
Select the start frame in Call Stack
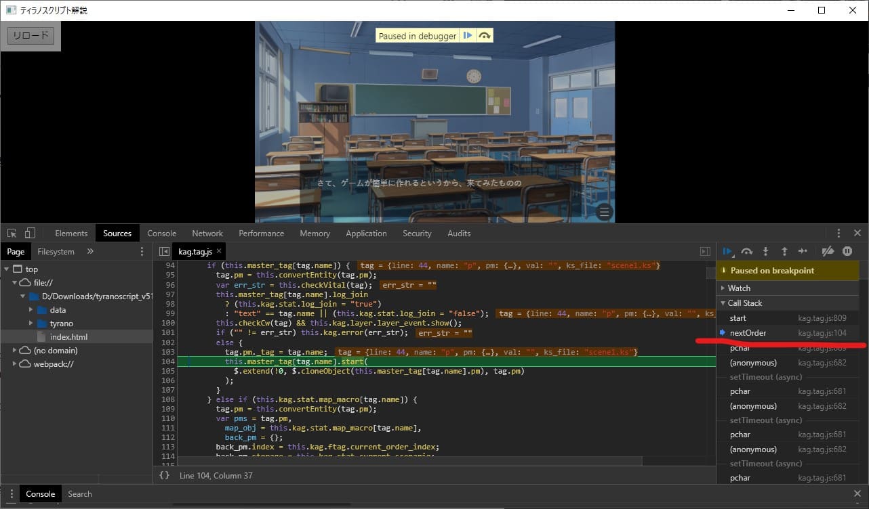737,318
